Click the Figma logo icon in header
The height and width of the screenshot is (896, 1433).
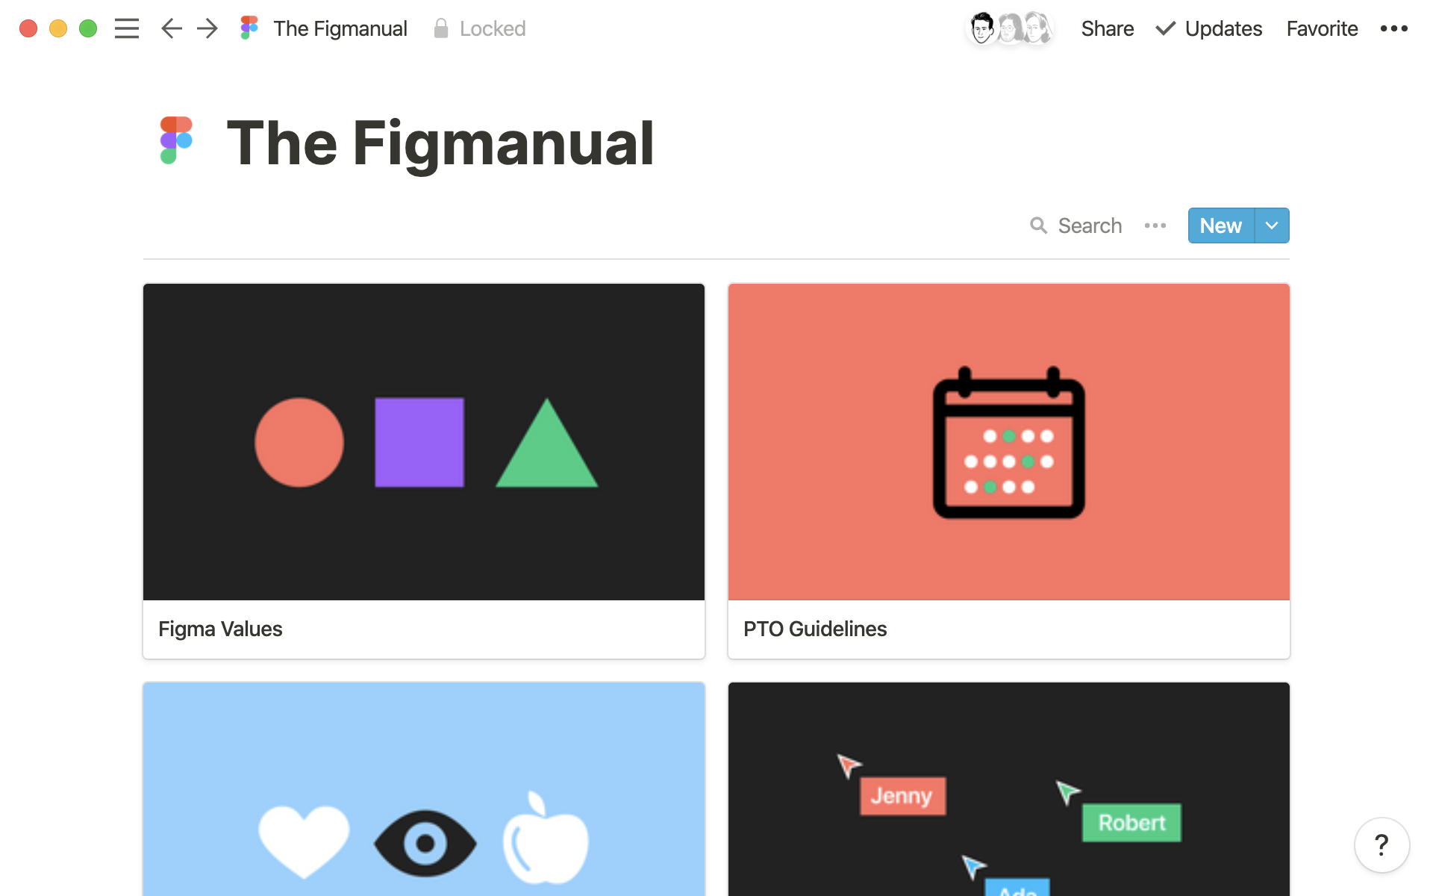click(250, 28)
